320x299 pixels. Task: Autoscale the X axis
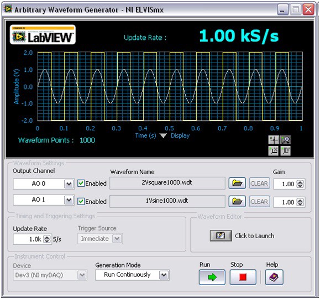pos(274,151)
